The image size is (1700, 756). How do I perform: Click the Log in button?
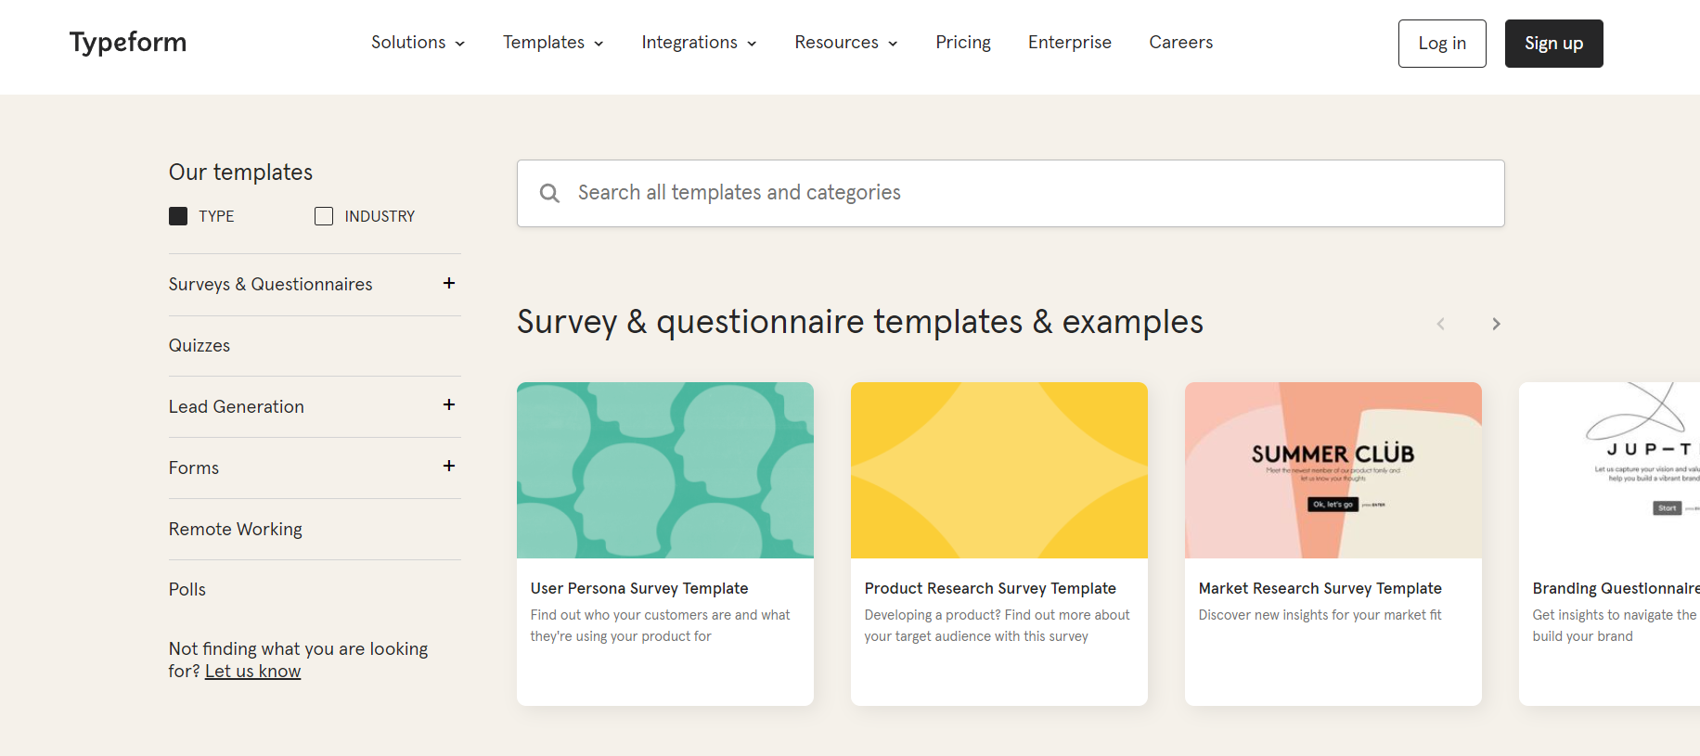click(x=1442, y=44)
